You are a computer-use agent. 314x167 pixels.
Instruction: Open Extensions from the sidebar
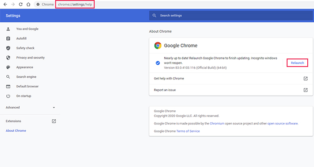(x=13, y=121)
